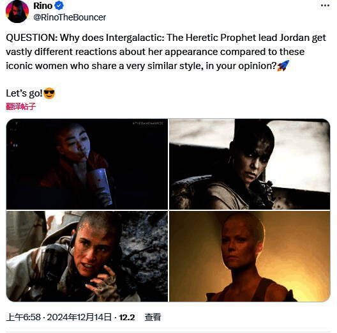Click the tweet text starting with QUESTION
337x333 pixels.
166,52
